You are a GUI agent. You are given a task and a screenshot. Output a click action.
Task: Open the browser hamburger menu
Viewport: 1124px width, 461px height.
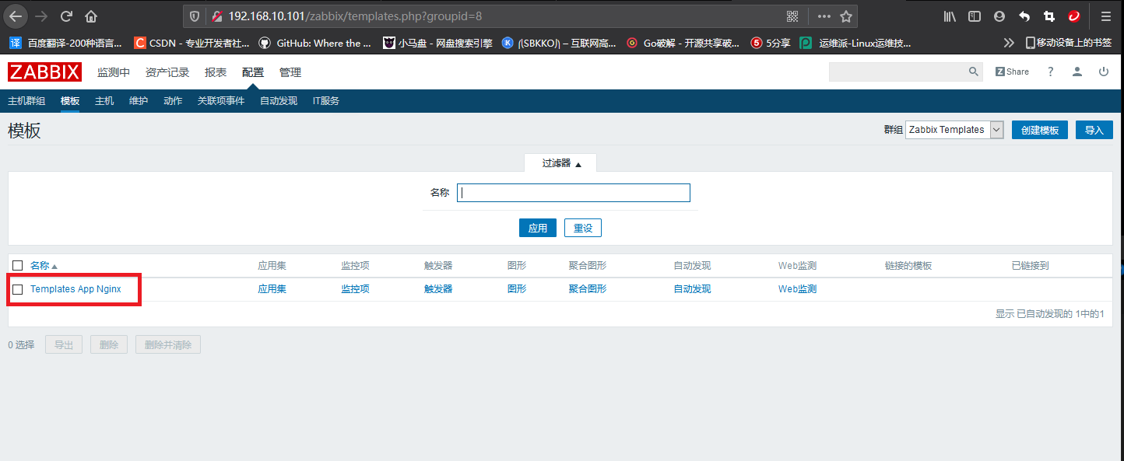1105,16
